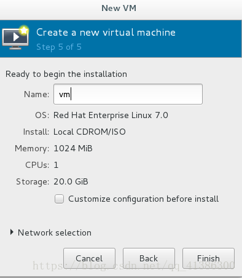The image size is (242, 278).
Task: Cancel the new VM wizard
Action: pyautogui.click(x=89, y=258)
